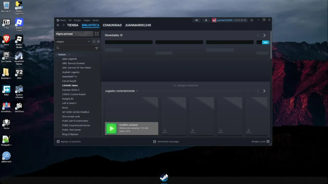Click the Steam icon in the taskbar
The height and width of the screenshot is (184, 328).
pos(164,178)
